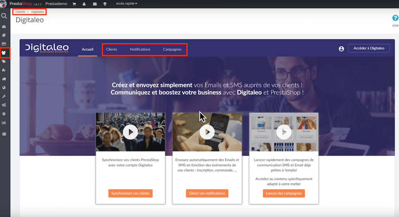Screen dimensions: 399x217
Task: Click the shopping cart icon in top bar
Action: (74, 4)
